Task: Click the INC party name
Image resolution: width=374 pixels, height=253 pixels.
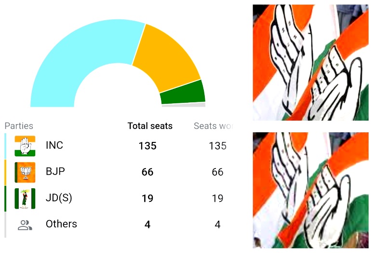Action: tap(54, 145)
